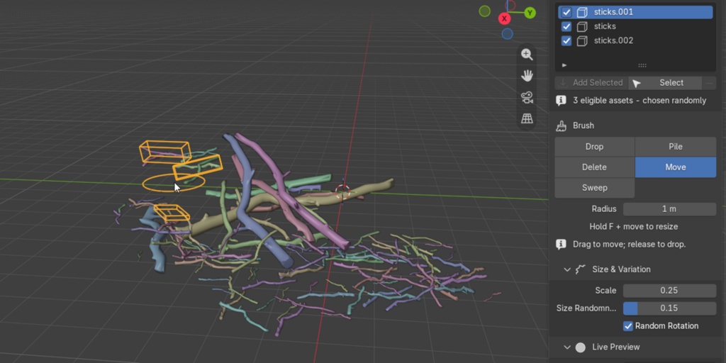
Task: Collapse the Size & Variation section
Action: click(x=567, y=269)
